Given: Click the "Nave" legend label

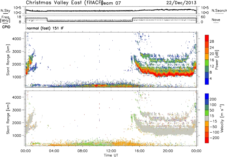Looking at the screenshot, I should click(216, 20).
